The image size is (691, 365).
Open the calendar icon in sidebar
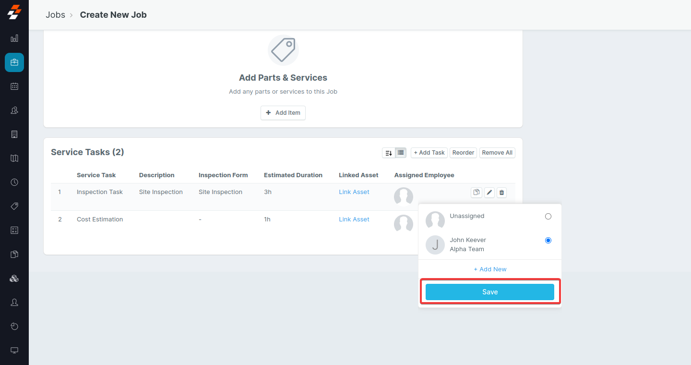pos(14,86)
